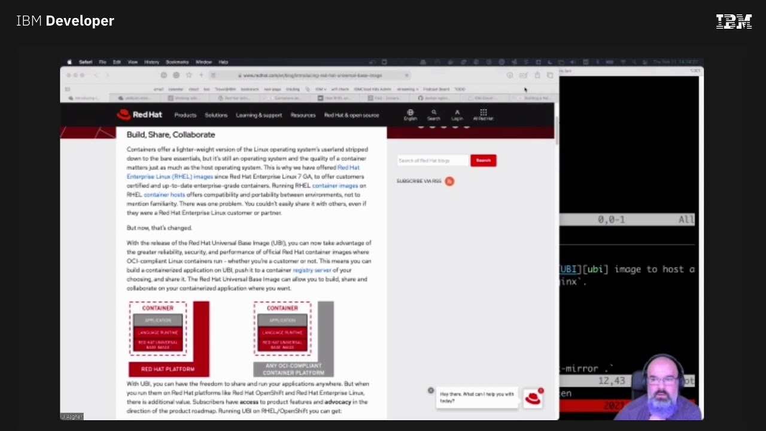This screenshot has height=431, width=766.
Task: Follow the 'container images' link
Action: (335, 186)
